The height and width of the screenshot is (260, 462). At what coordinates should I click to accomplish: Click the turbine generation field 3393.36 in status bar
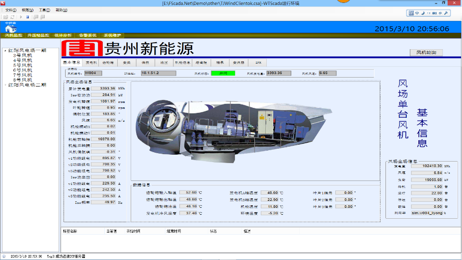coord(279,73)
